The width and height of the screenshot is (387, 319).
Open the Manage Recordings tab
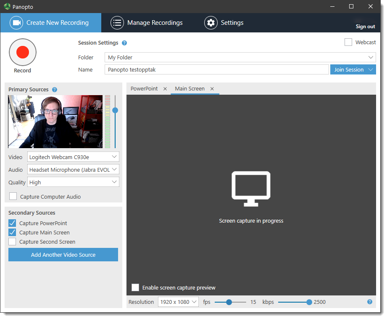coord(147,23)
